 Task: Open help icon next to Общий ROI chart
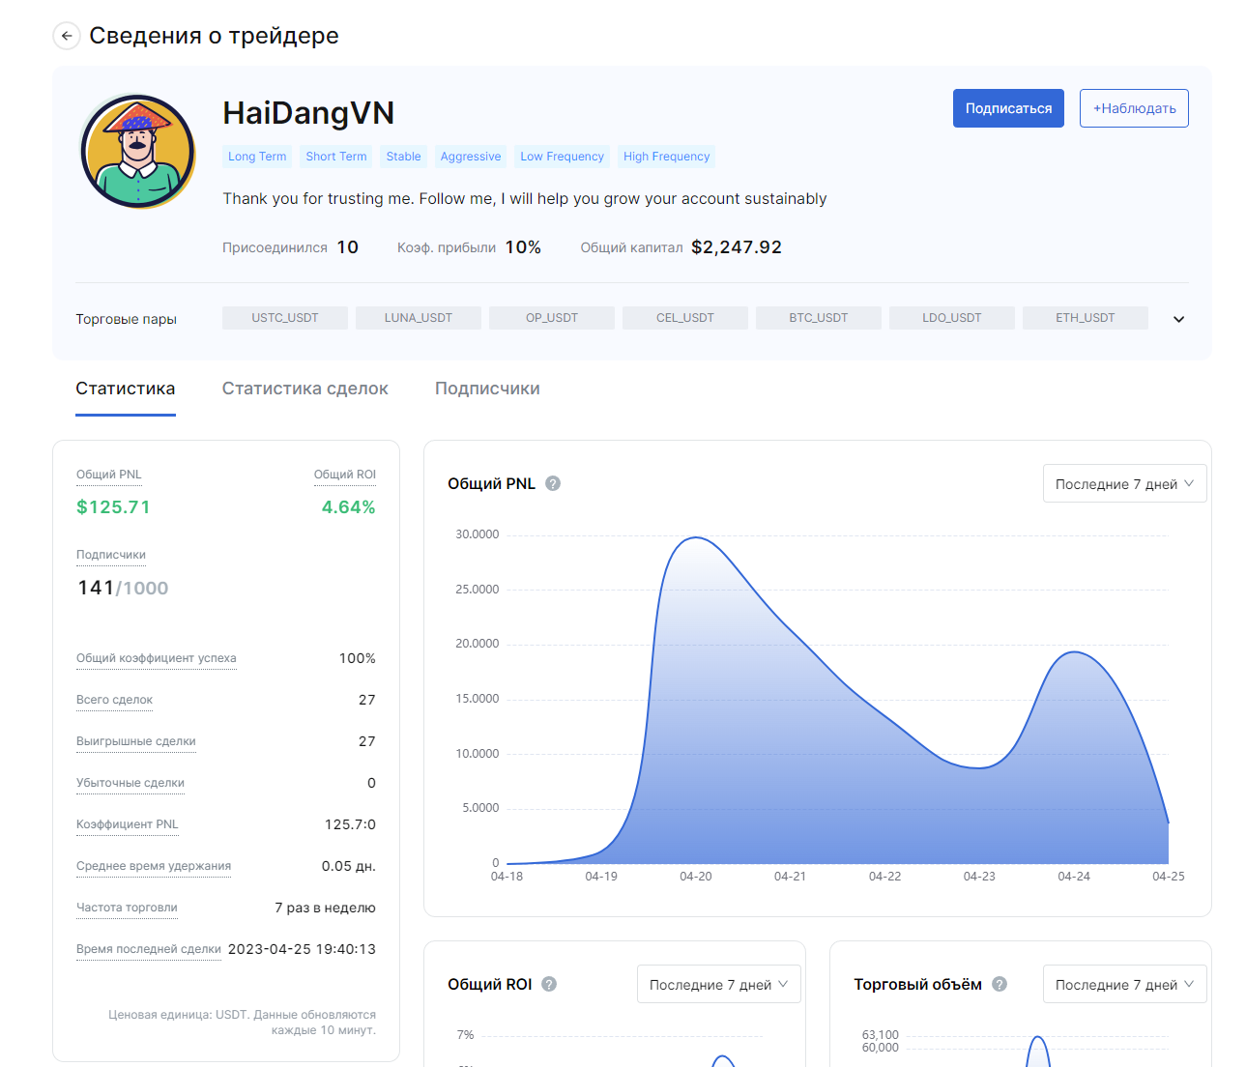pos(549,984)
